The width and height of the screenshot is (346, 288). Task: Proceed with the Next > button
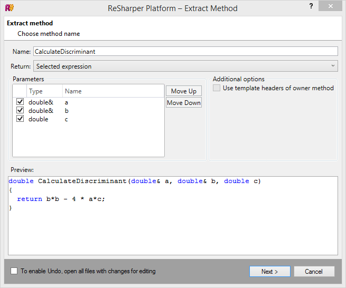click(x=270, y=272)
